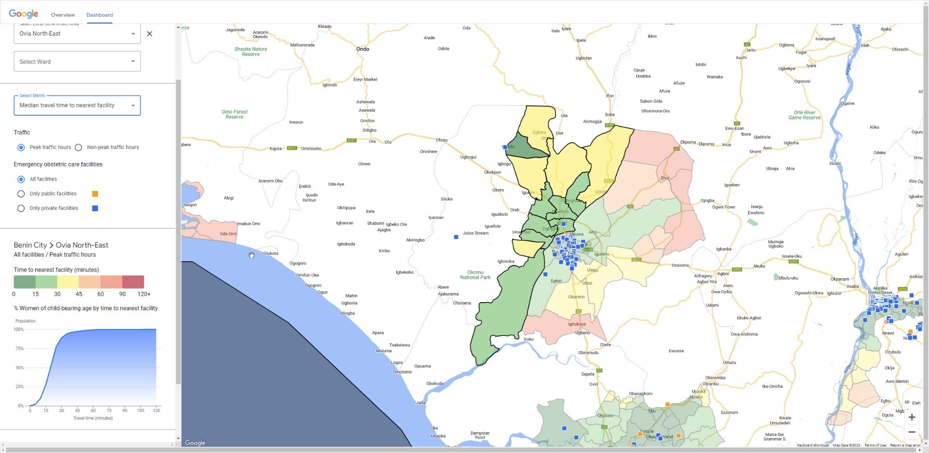This screenshot has width=929, height=453.
Task: Clear the Ovia North-East selection with X
Action: 150,34
